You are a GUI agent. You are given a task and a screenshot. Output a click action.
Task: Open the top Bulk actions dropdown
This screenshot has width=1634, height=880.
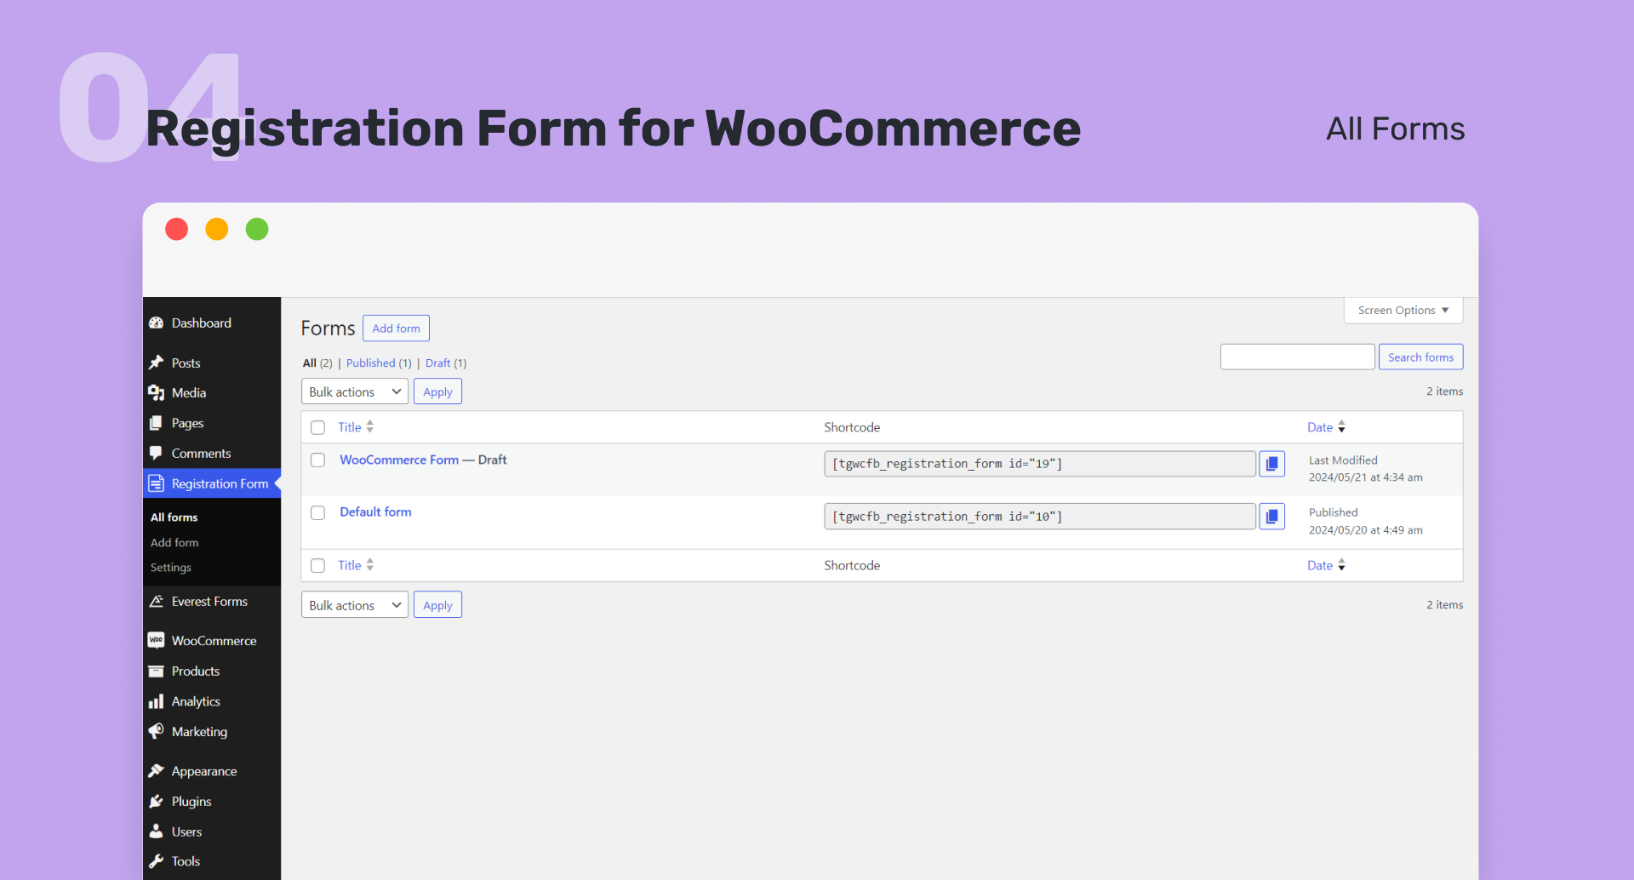(354, 392)
